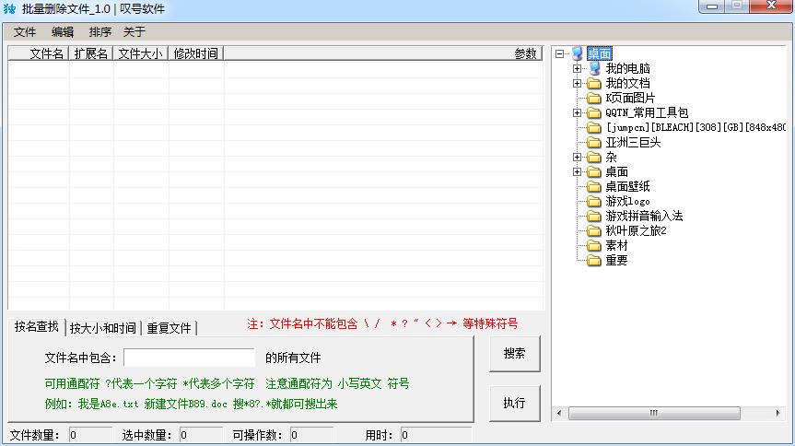The width and height of the screenshot is (795, 446).
Task: Click the tree horizontal scrollbar thumb
Action: point(654,413)
